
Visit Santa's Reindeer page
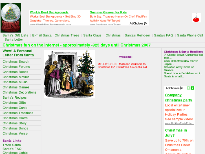coord(137,35)
